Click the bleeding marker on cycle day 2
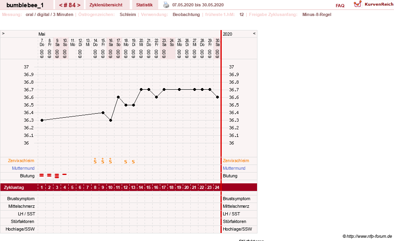The height and width of the screenshot is (241, 394). 49,175
